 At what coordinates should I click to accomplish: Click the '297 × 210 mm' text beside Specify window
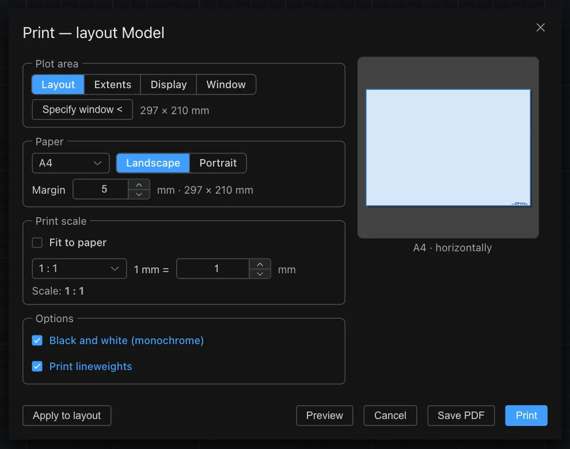pyautogui.click(x=174, y=111)
